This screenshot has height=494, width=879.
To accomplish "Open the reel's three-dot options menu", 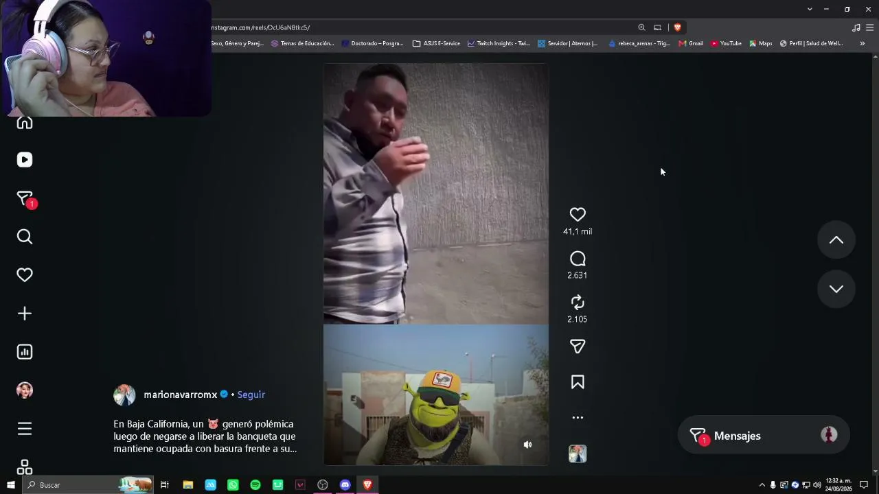I will point(578,417).
